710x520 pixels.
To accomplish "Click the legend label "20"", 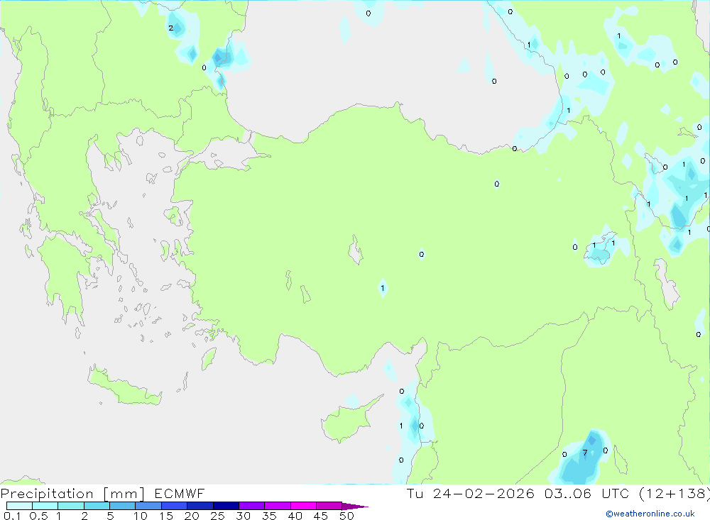I will click(192, 516).
